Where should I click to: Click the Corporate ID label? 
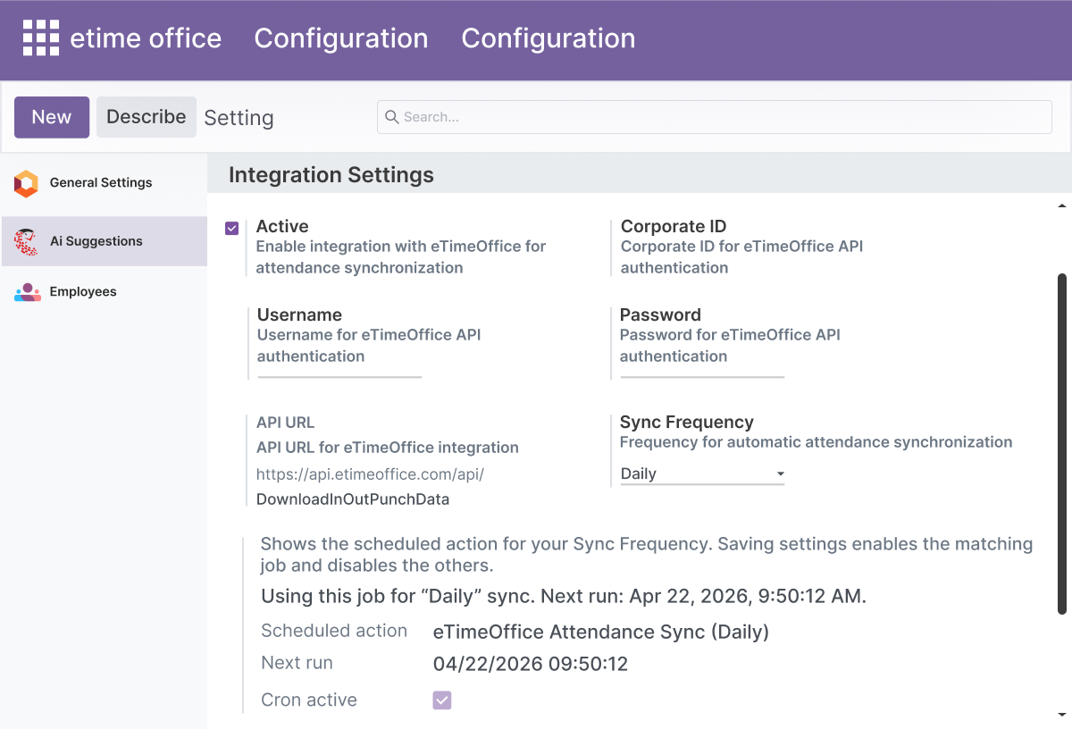674,226
